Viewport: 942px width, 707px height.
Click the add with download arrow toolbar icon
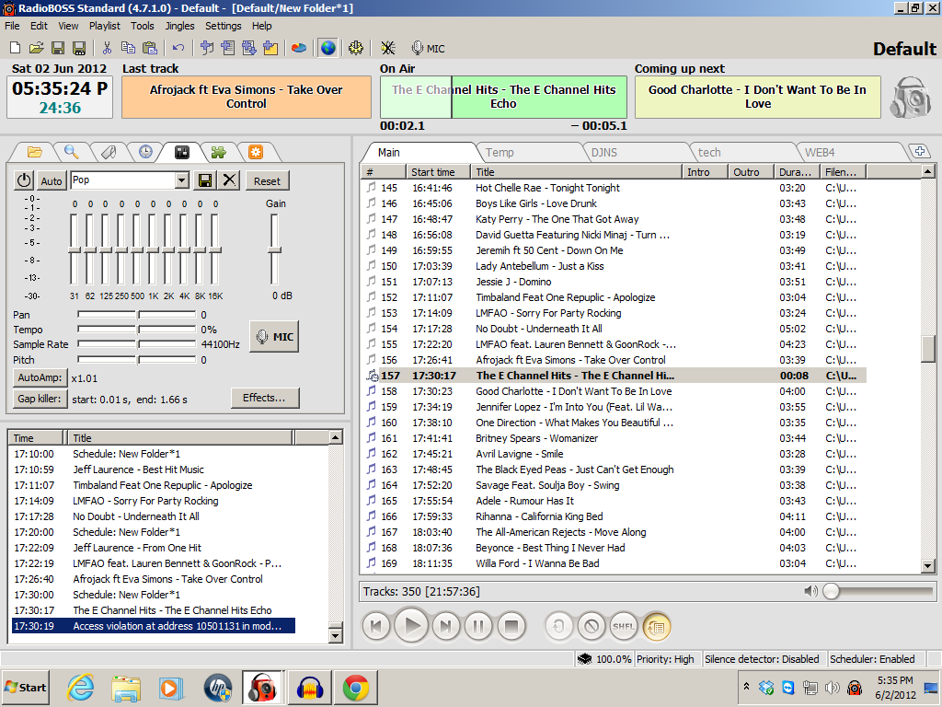[248, 48]
